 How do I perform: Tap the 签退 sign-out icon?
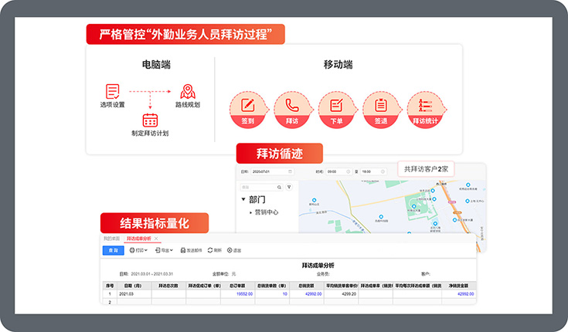click(x=380, y=104)
